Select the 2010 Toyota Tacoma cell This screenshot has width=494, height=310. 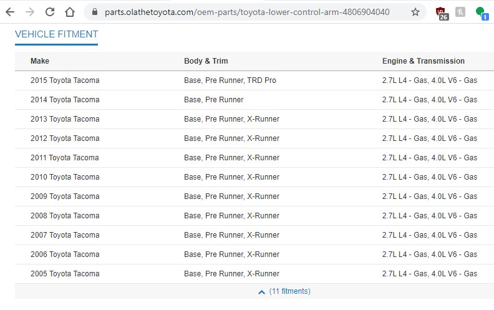click(65, 177)
